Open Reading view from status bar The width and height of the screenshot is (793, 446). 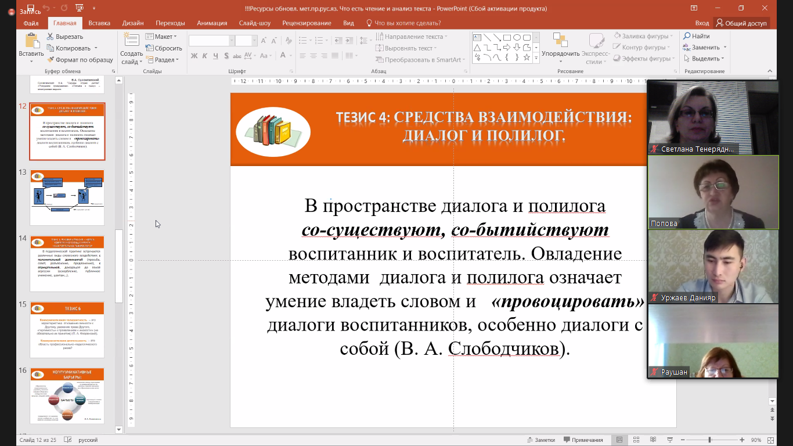654,440
